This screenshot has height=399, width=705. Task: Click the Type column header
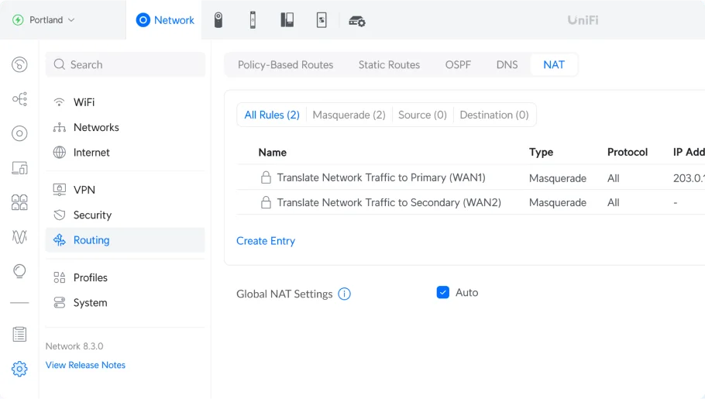tap(541, 153)
